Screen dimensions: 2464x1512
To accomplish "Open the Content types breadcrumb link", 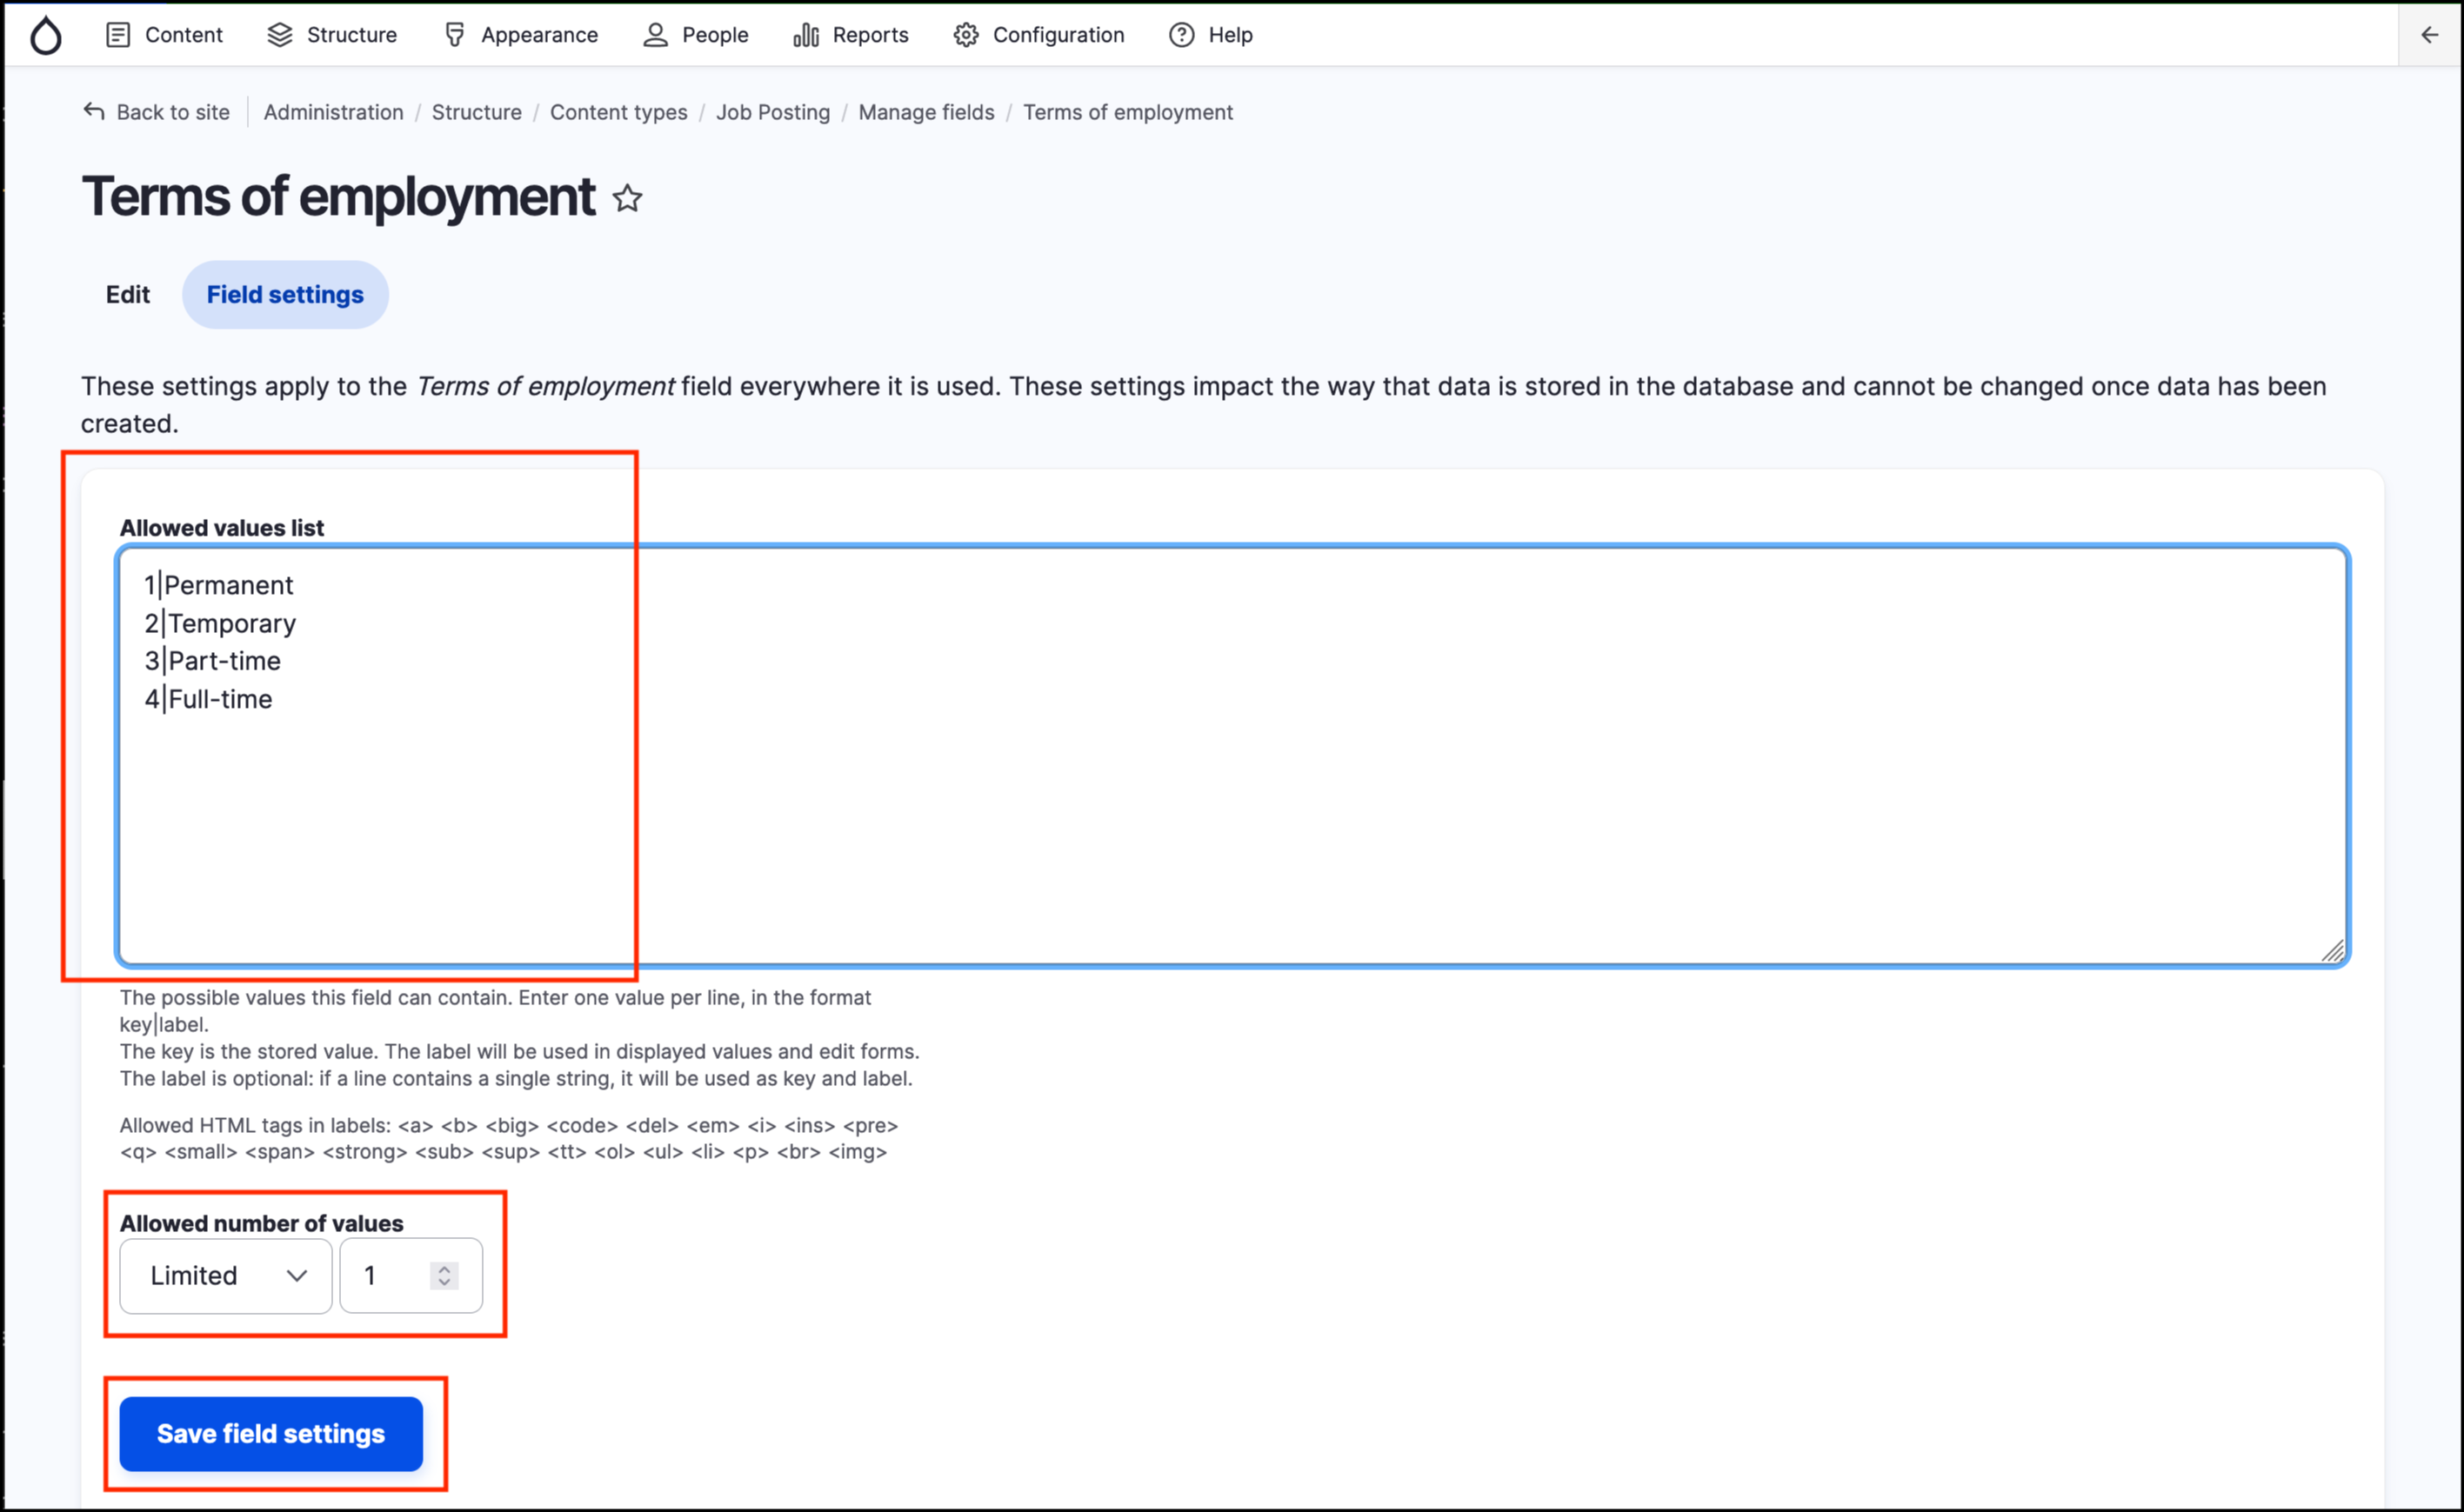I will [618, 112].
